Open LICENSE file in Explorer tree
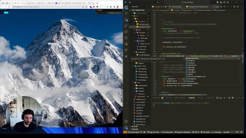 139,113
